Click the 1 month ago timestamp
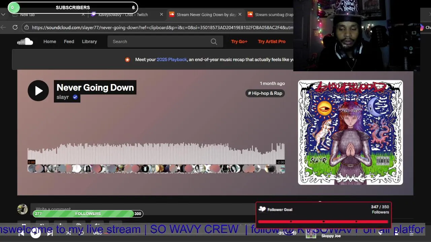The width and height of the screenshot is (431, 242). [272, 83]
